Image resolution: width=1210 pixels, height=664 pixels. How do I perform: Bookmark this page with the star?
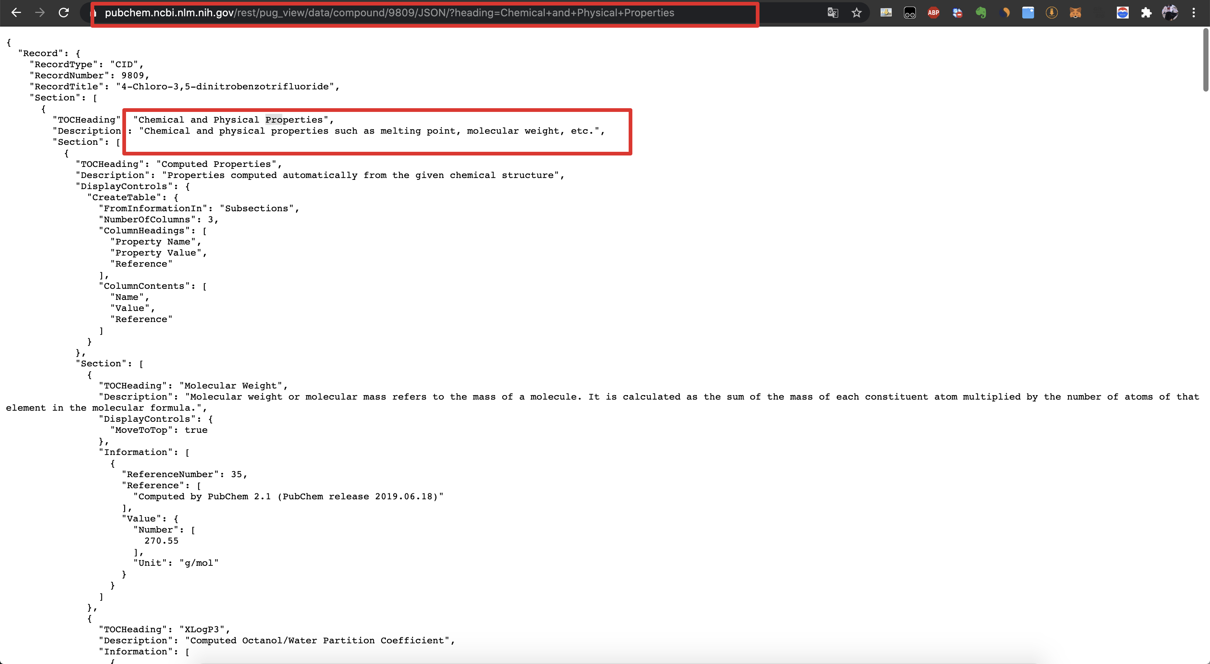(x=857, y=13)
